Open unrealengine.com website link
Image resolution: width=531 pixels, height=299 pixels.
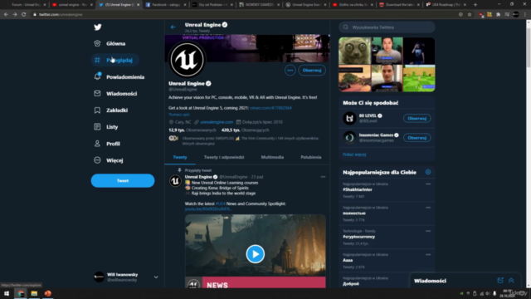(x=217, y=122)
